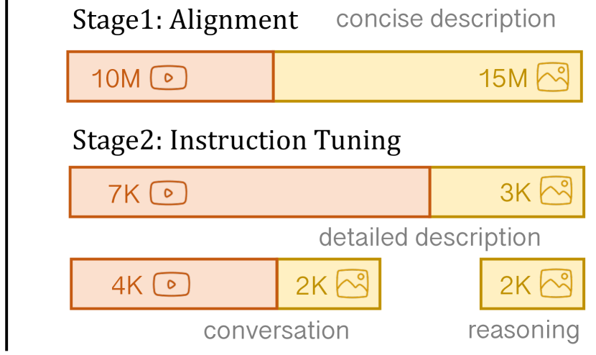Click image icon in 2K box adjoining 4K
The image size is (596, 355).
point(352,285)
